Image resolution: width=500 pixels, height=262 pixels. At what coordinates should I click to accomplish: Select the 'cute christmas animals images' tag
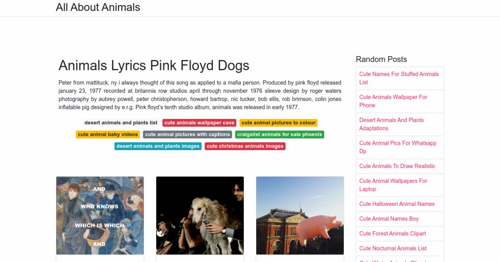coord(245,146)
